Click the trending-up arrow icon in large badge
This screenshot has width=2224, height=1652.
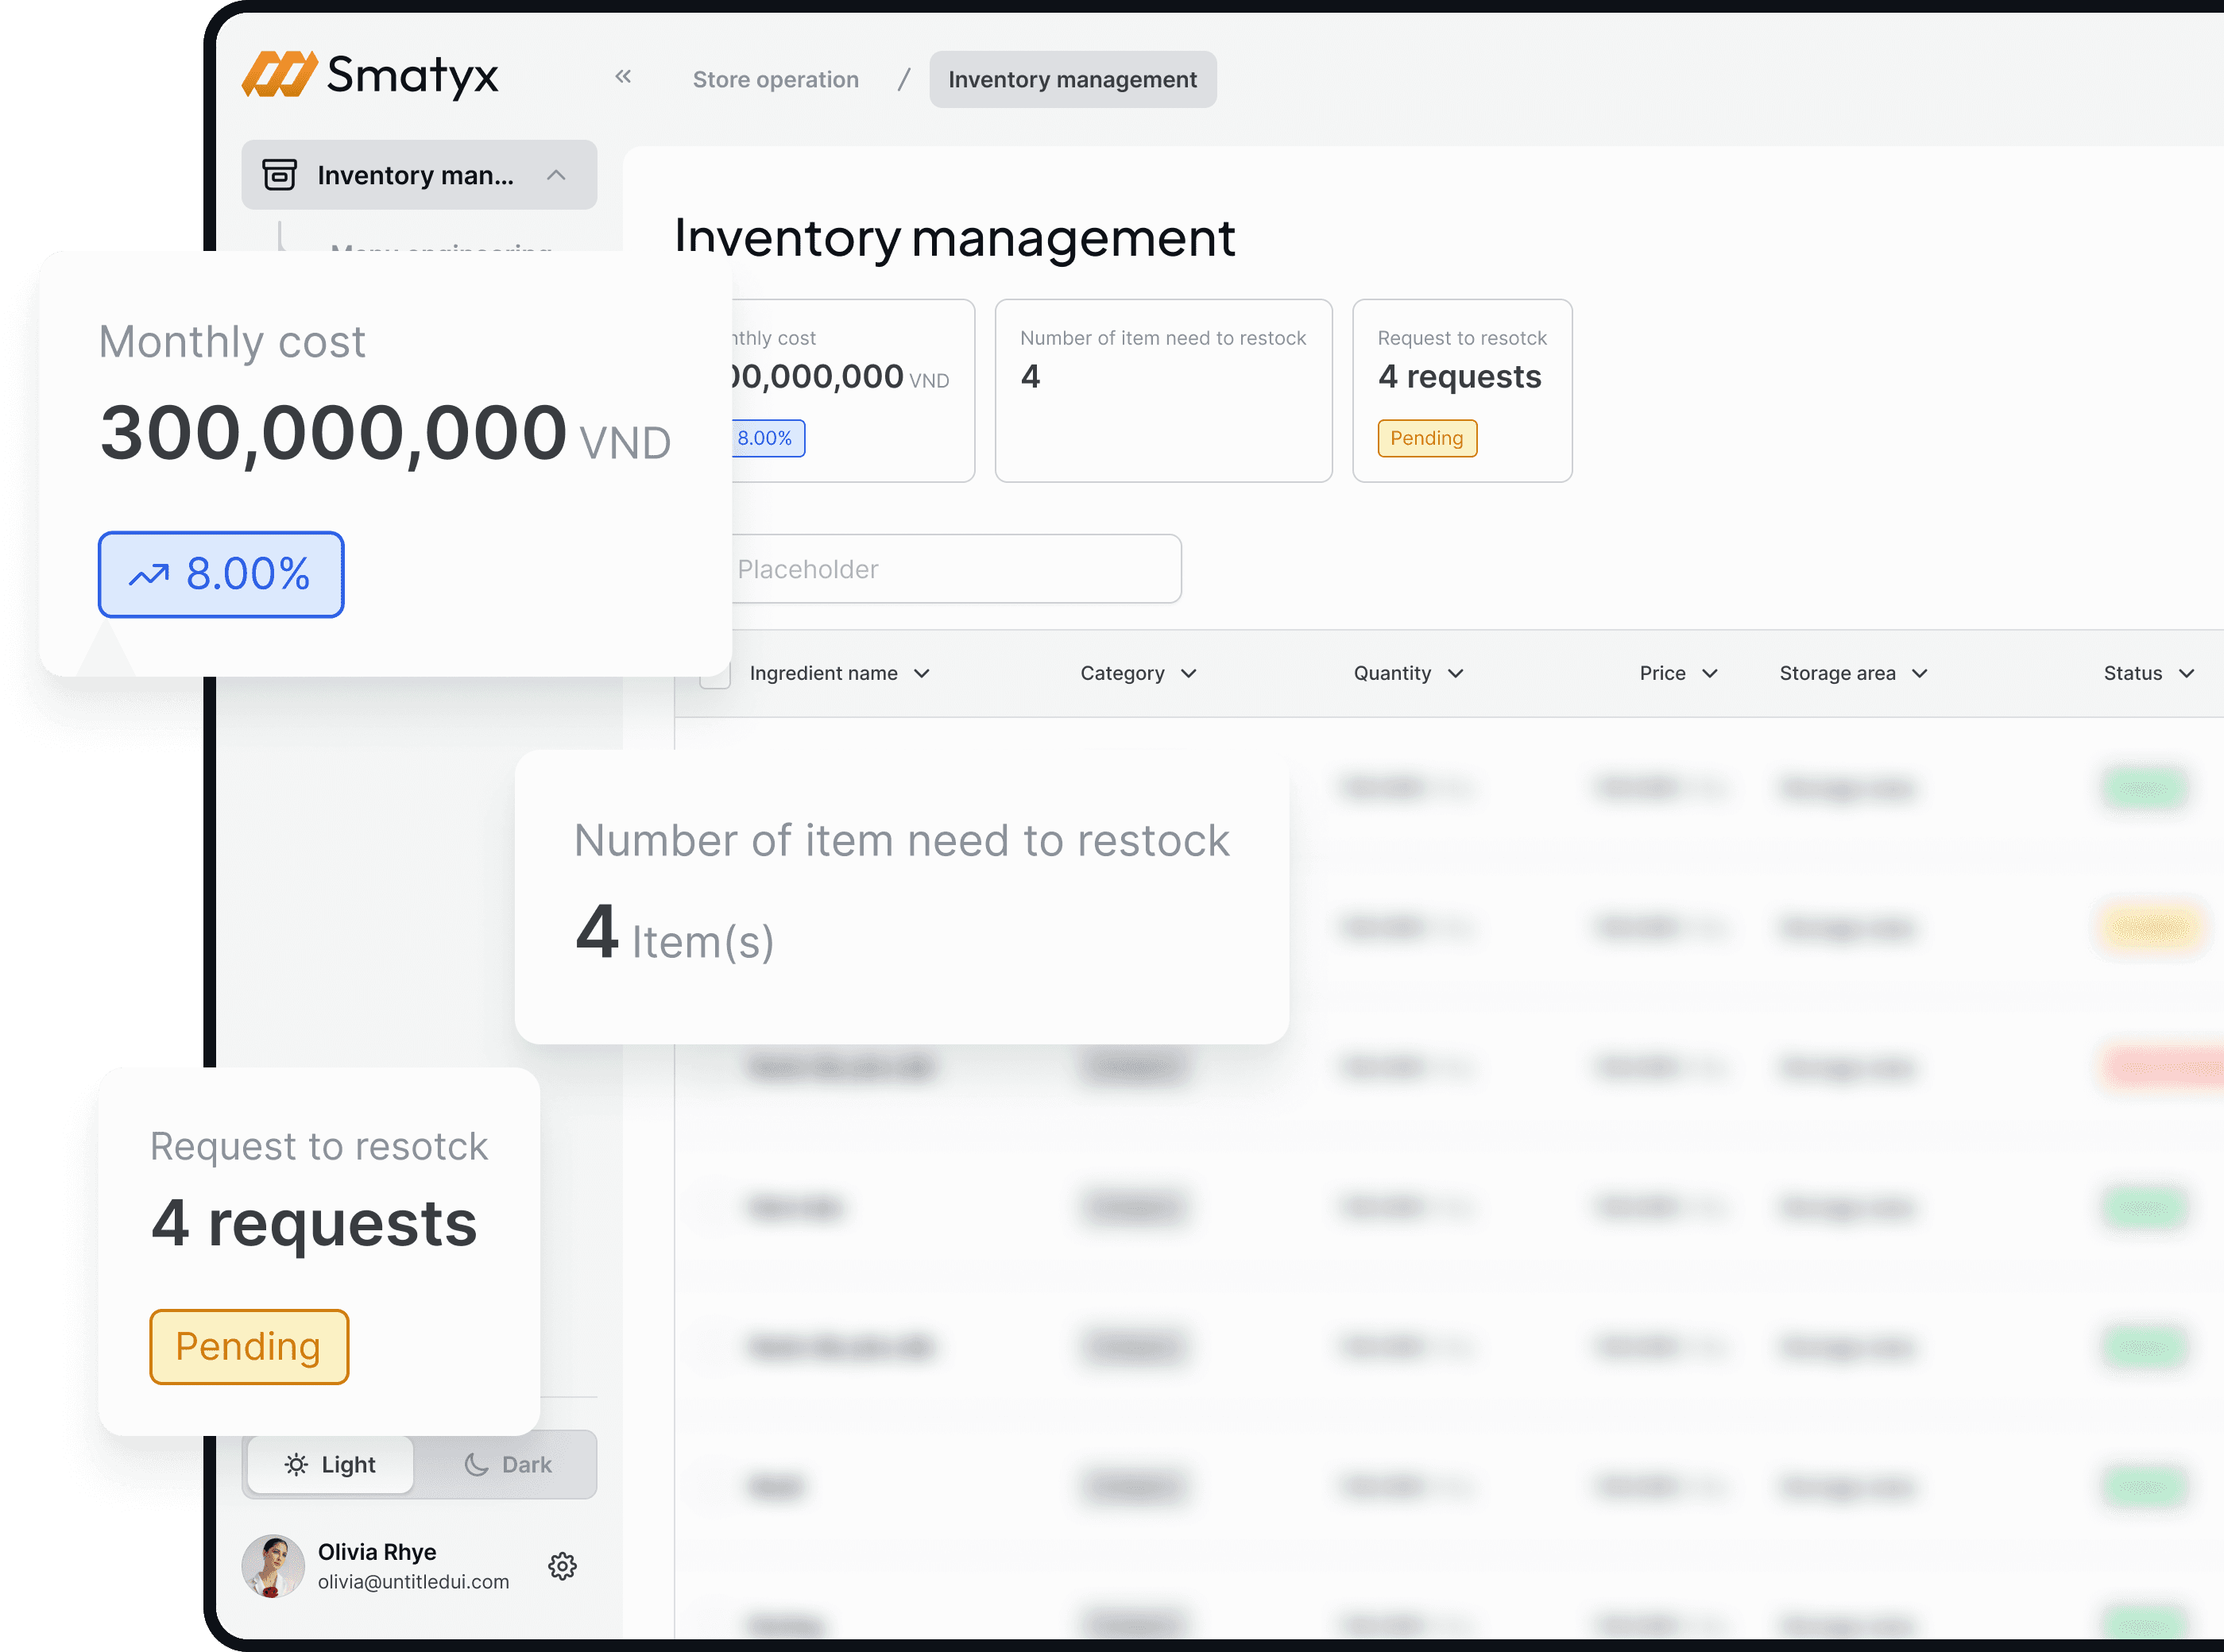[149, 575]
